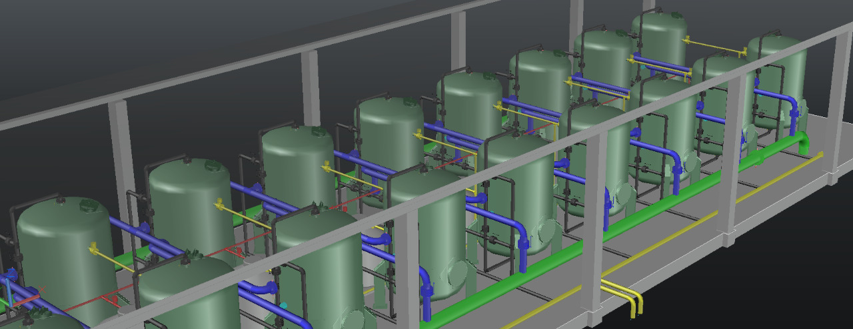Click the yellow valve handle on leftmost tank
Image resolution: width=853 pixels, height=329 pixels.
[x=93, y=250]
